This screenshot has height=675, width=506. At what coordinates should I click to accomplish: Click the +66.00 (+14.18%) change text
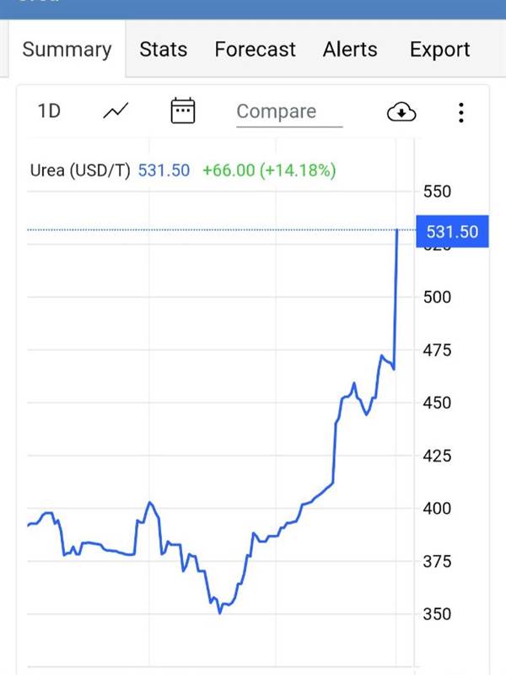coord(269,170)
